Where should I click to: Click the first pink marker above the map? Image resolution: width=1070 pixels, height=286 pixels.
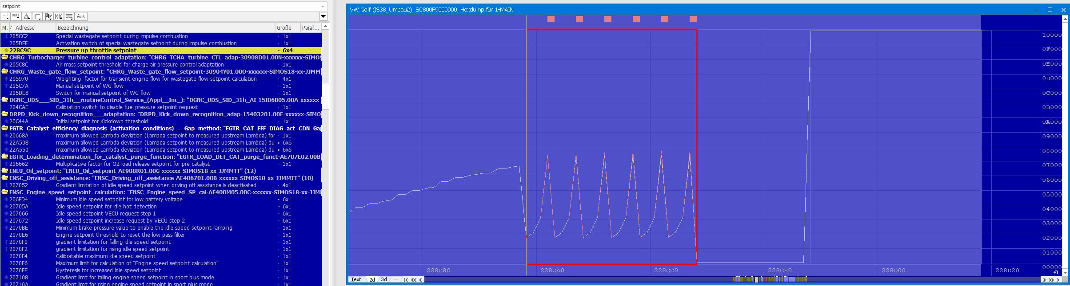[551, 19]
